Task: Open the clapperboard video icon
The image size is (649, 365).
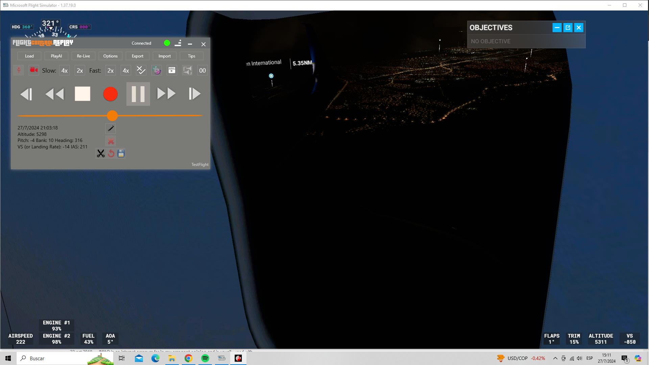Action: click(172, 70)
